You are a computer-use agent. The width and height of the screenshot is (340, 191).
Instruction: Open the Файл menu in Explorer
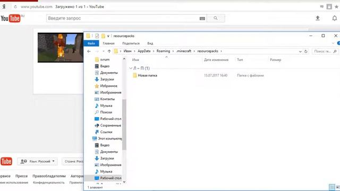tap(91, 44)
